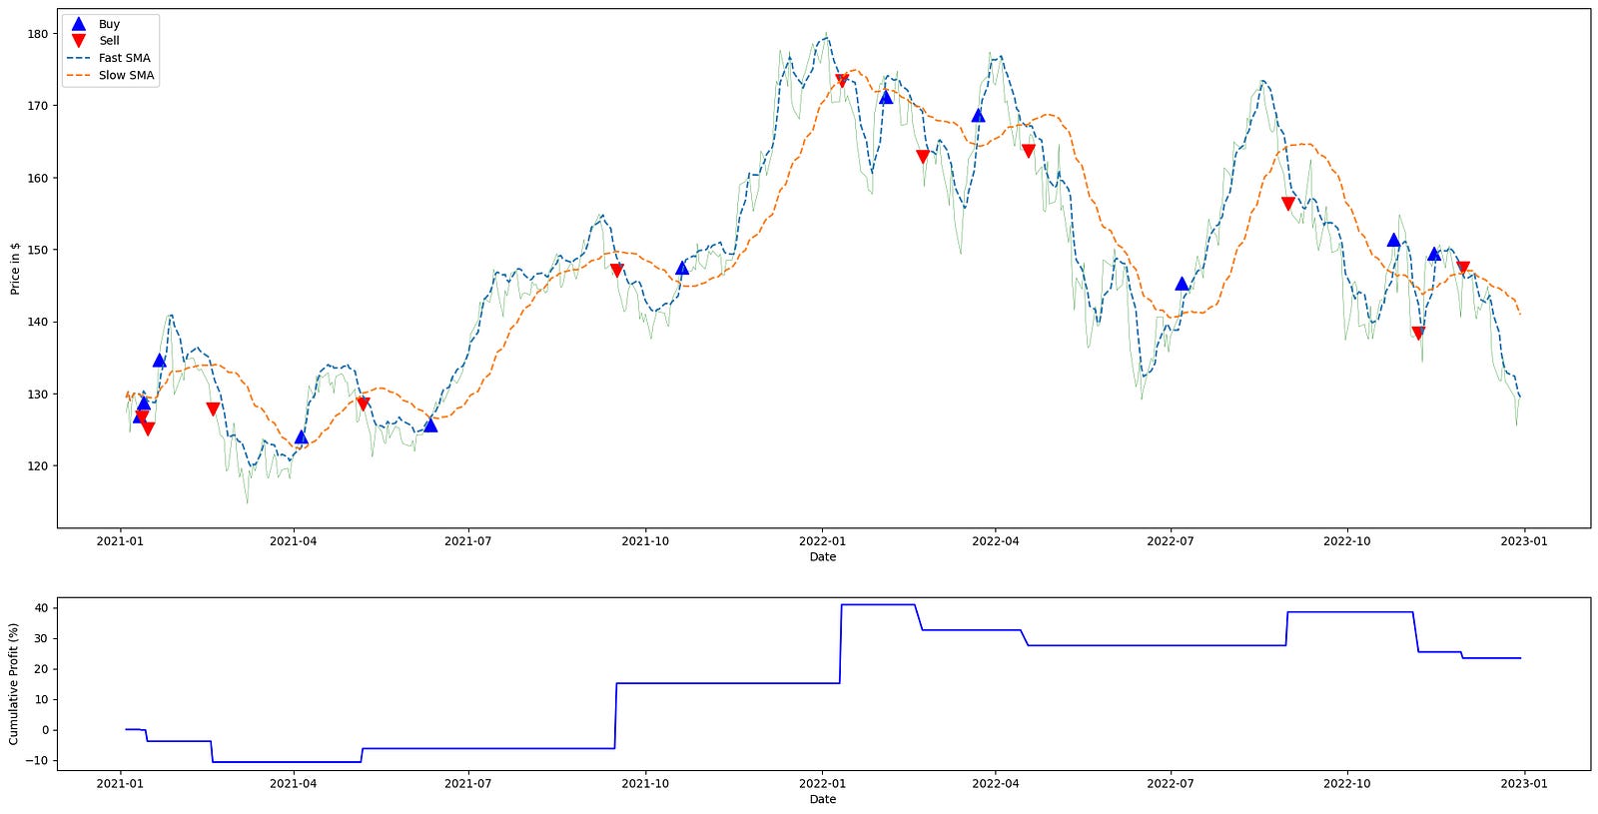The height and width of the screenshot is (814, 1598).
Task: Select the Fast SMA legend label
Action: pyautogui.click(x=125, y=58)
